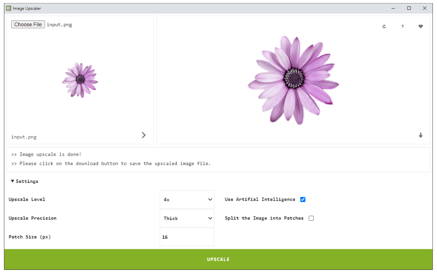Minimize the Image Upscaler window
Viewport: 437px width, 273px height.
tap(393, 8)
